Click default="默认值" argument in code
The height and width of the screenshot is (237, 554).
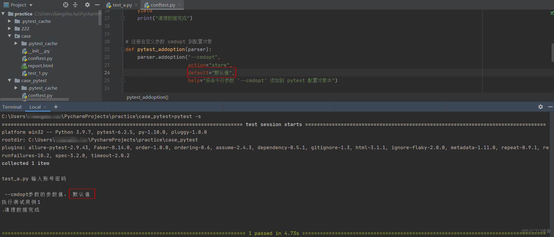click(211, 73)
